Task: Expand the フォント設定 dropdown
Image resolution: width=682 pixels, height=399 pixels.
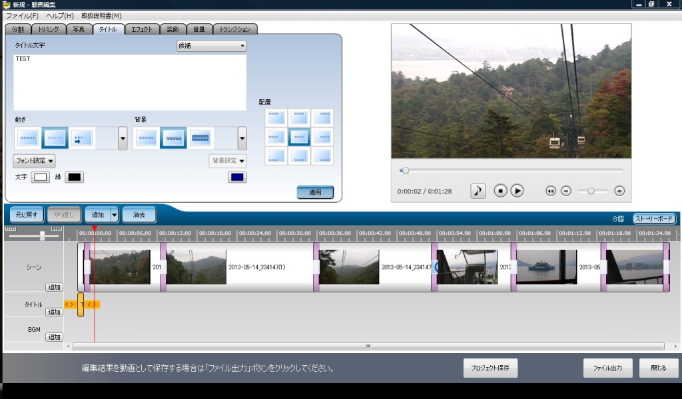Action: click(34, 161)
